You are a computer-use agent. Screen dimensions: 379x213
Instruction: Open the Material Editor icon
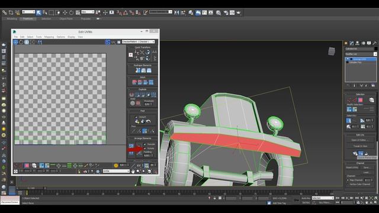coord(219,12)
